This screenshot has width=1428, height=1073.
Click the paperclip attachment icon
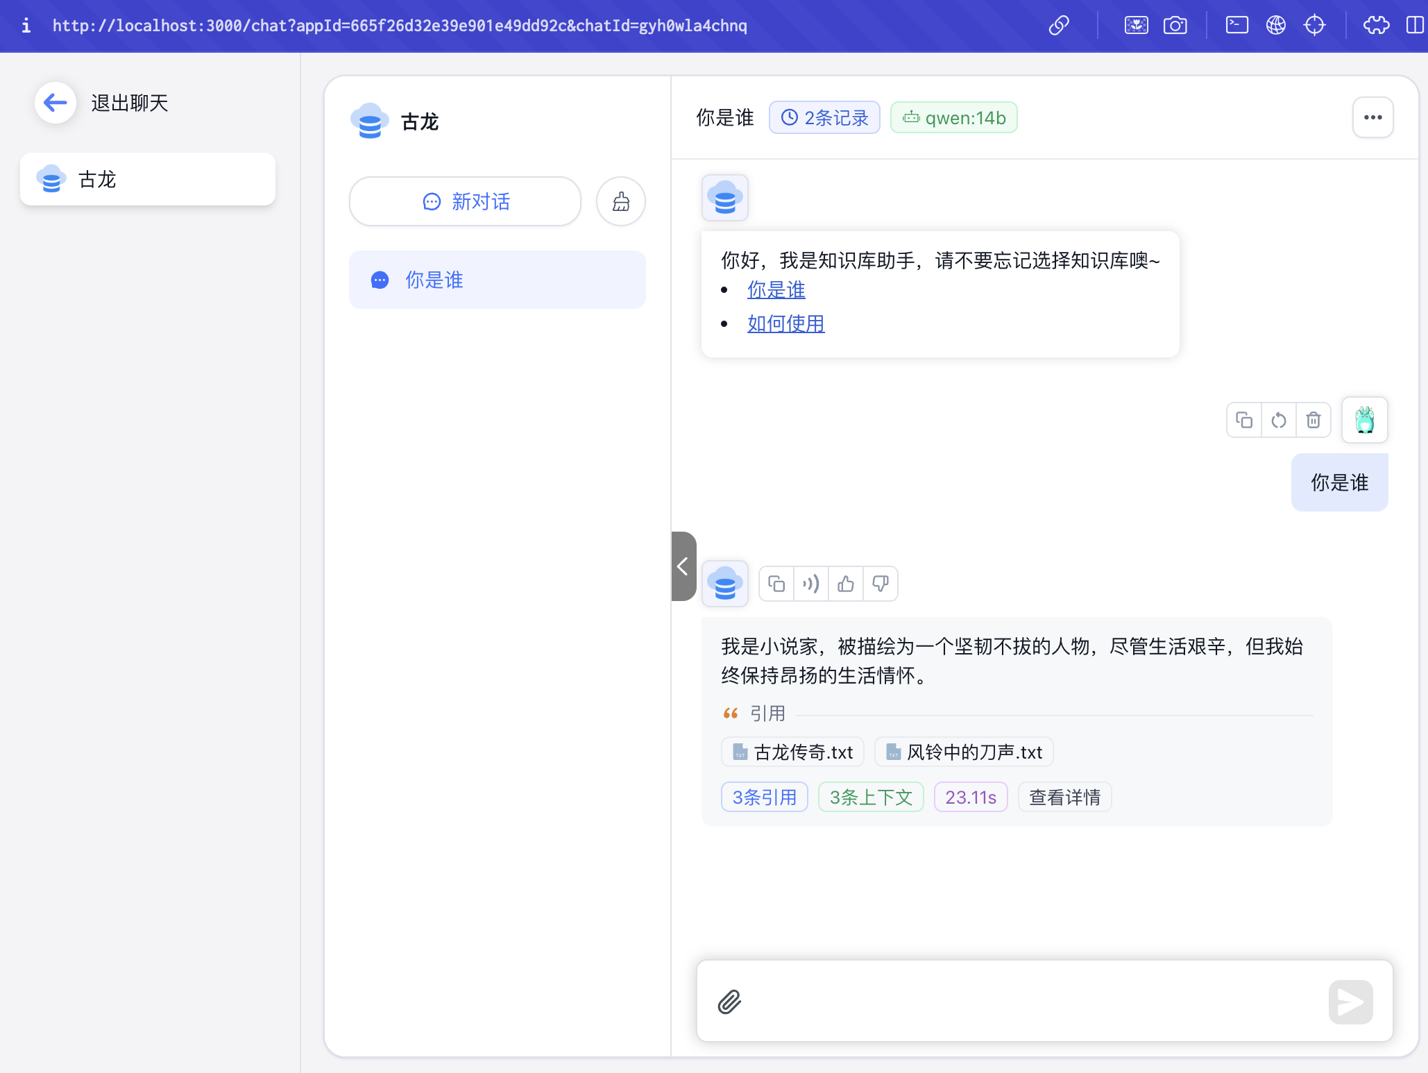(729, 1002)
